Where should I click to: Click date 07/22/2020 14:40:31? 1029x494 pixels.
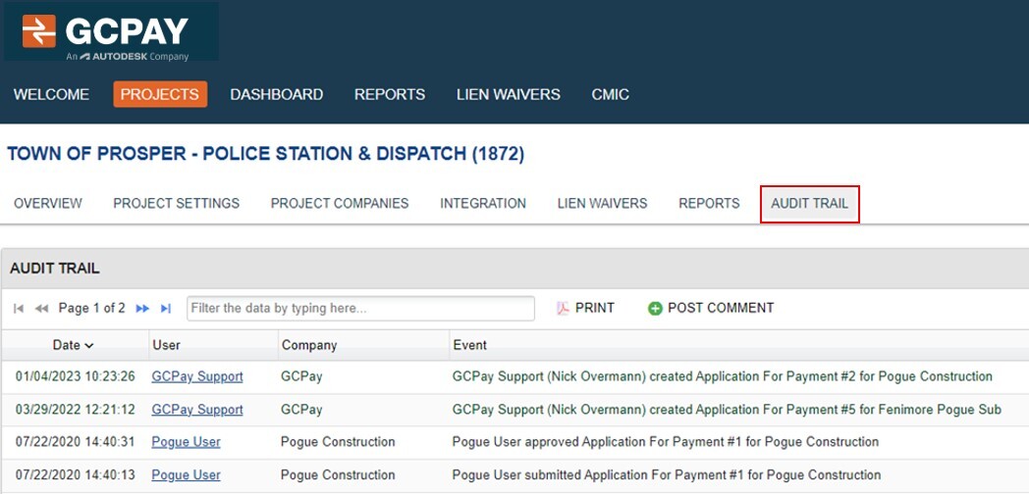point(76,443)
